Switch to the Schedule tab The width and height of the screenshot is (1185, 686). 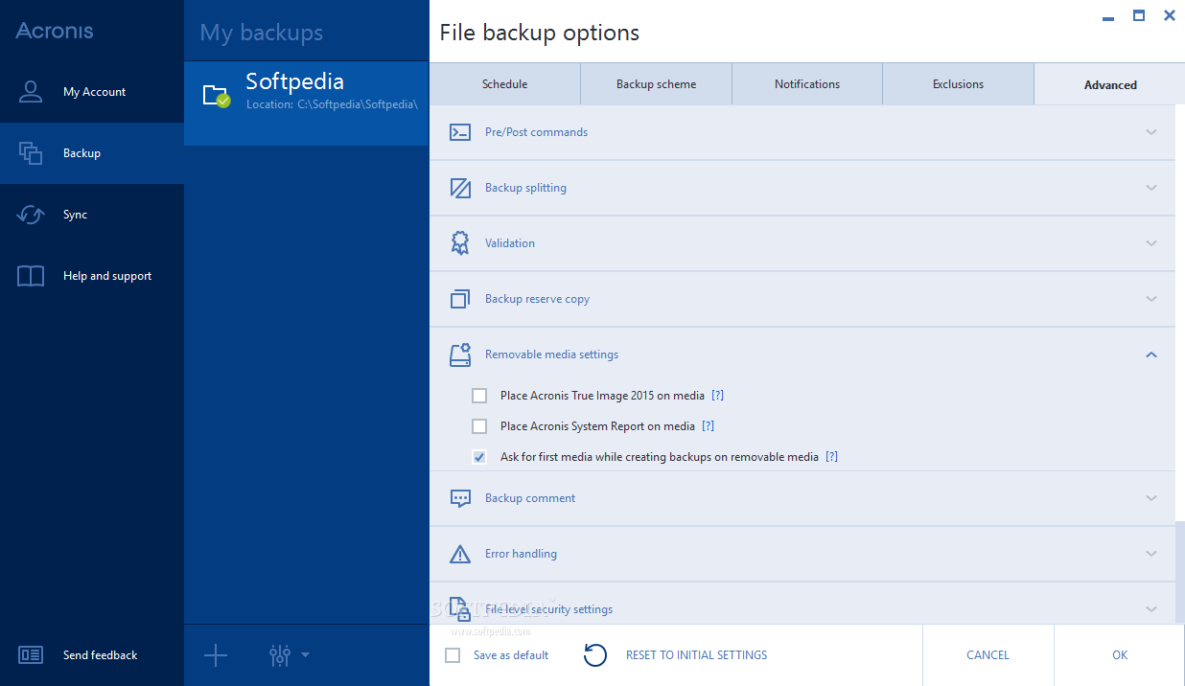click(504, 84)
